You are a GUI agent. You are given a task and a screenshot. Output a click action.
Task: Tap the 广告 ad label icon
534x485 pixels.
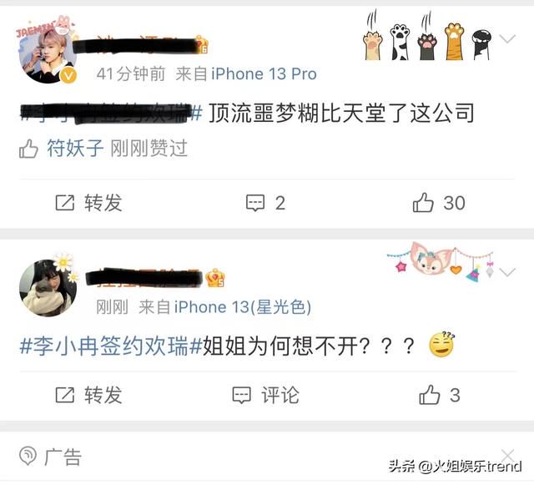[28, 456]
